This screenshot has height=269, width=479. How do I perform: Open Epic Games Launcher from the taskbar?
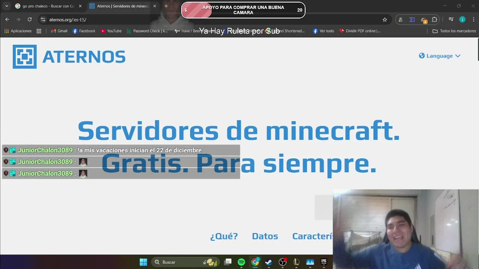click(x=324, y=262)
